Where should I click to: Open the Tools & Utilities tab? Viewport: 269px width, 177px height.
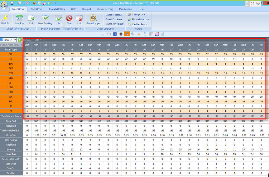[x=57, y=9]
